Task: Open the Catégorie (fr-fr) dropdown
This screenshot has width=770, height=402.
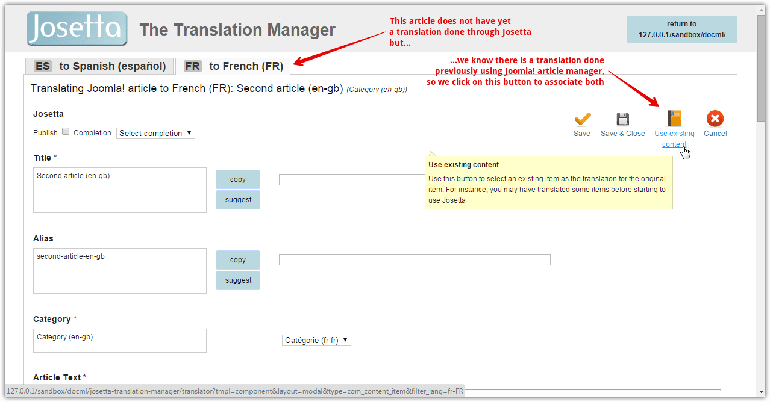Action: [x=316, y=340]
